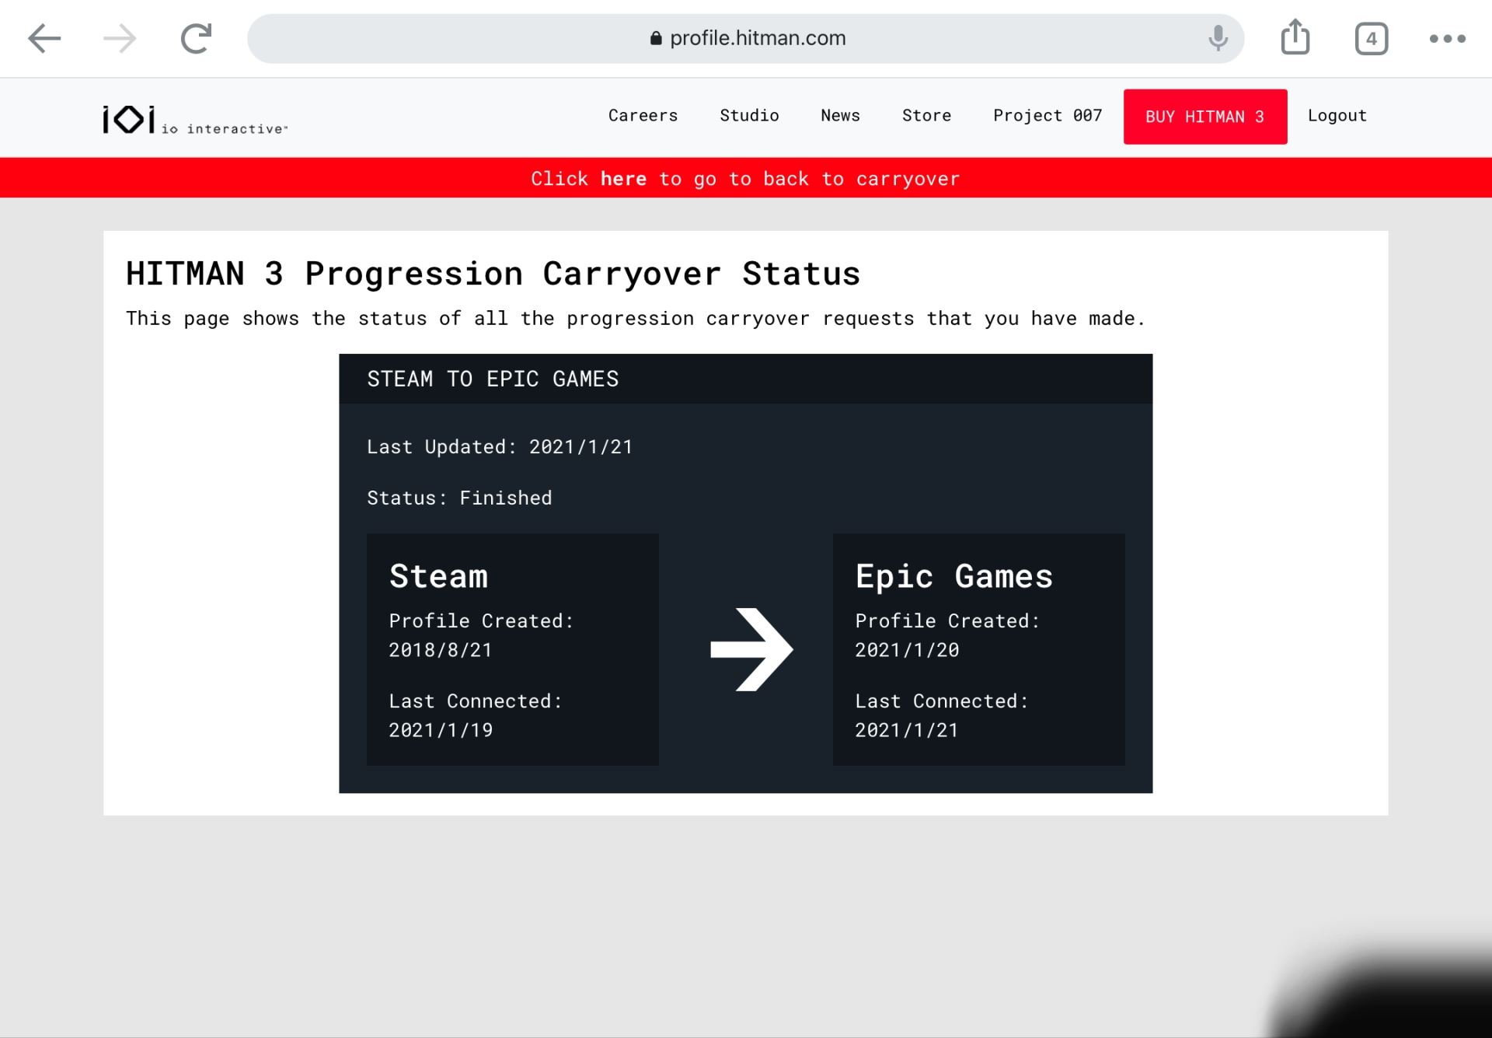Image resolution: width=1492 pixels, height=1038 pixels.
Task: Click the red carryover status banner
Action: pos(746,178)
